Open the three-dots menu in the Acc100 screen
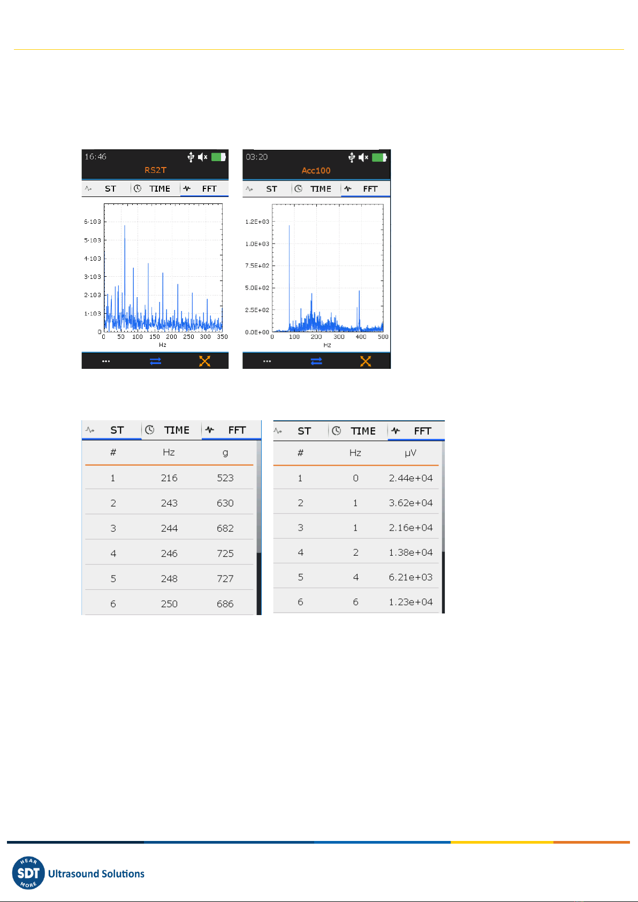 click(267, 361)
